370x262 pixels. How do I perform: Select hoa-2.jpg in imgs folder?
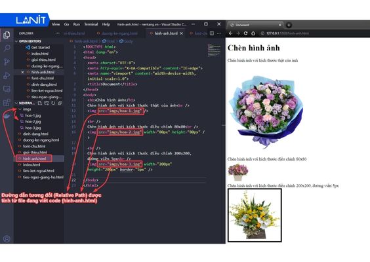coord(33,122)
